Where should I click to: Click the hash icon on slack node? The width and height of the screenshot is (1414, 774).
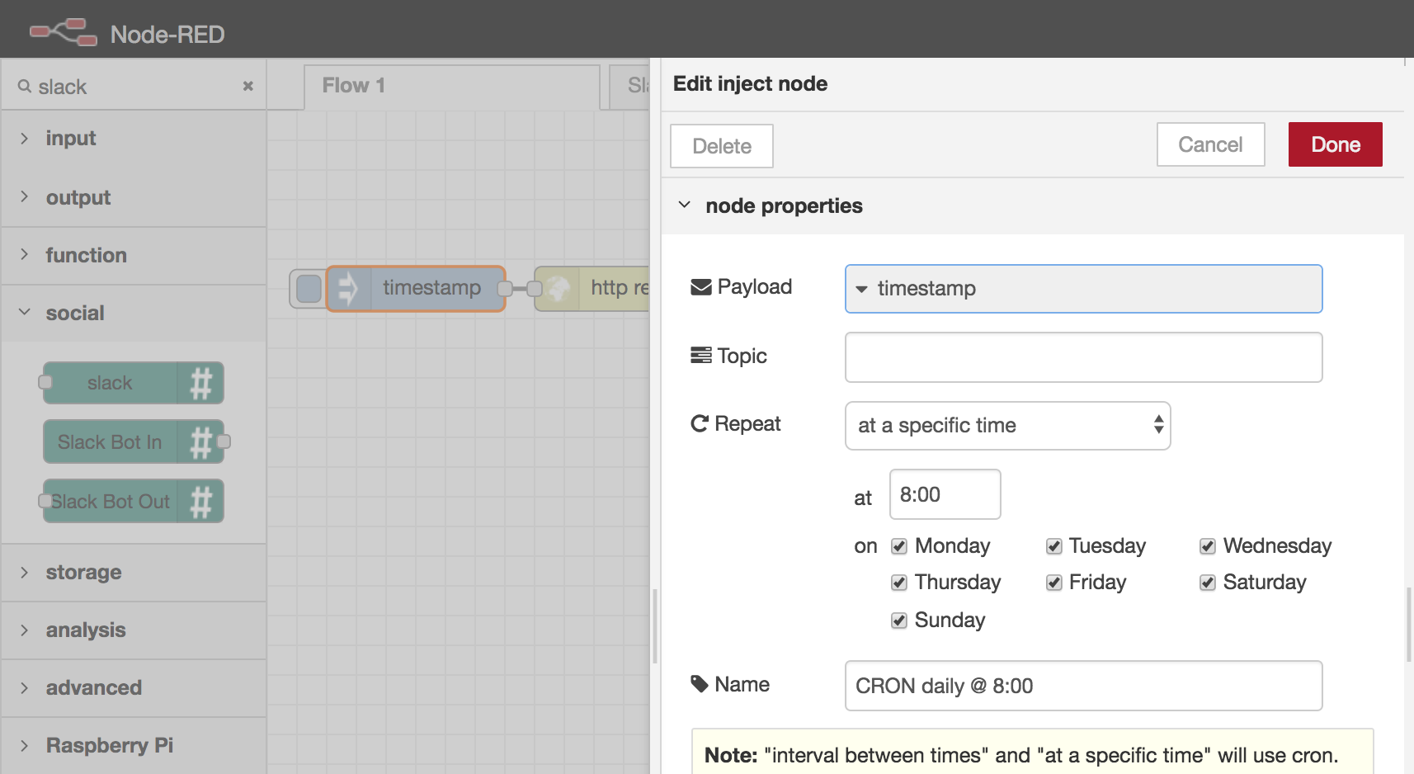click(x=201, y=383)
